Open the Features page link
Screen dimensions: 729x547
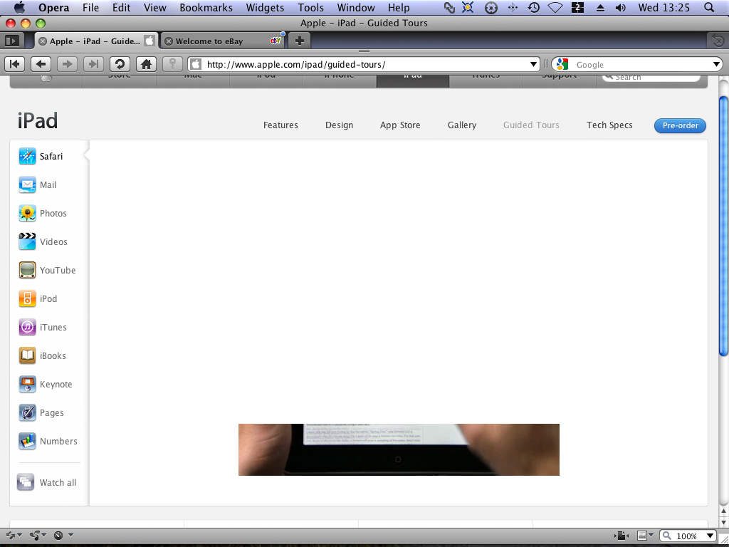pyautogui.click(x=280, y=125)
